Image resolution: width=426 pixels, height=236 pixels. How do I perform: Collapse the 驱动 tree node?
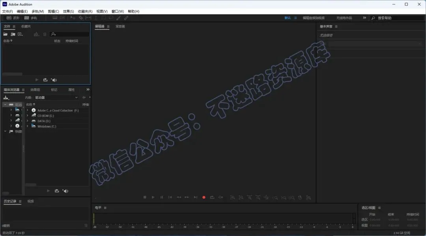[5, 104]
